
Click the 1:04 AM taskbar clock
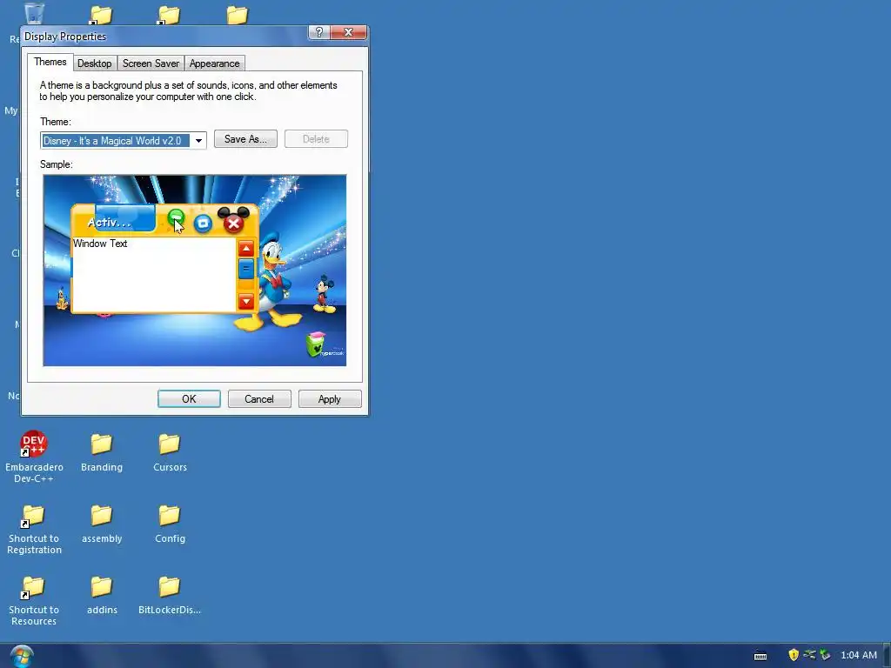[x=859, y=656]
